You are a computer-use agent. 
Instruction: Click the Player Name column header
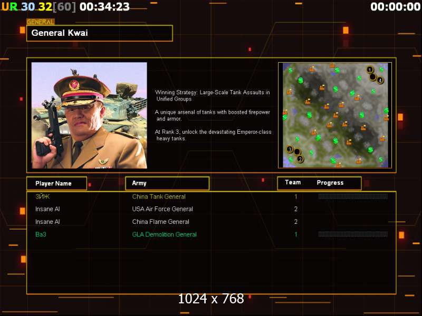(56, 183)
